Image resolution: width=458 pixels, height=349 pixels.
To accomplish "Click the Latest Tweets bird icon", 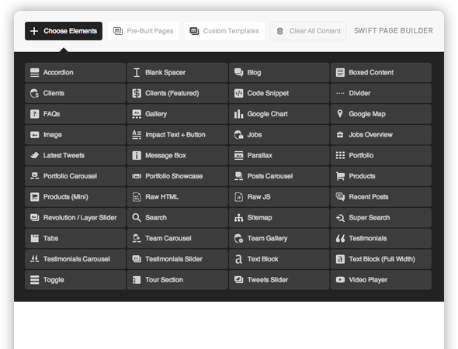I will [x=34, y=155].
